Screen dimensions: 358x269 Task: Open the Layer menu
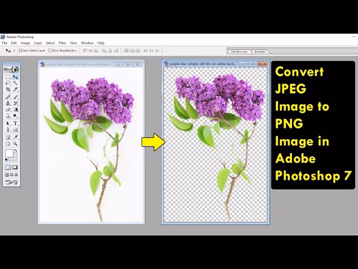pos(38,43)
